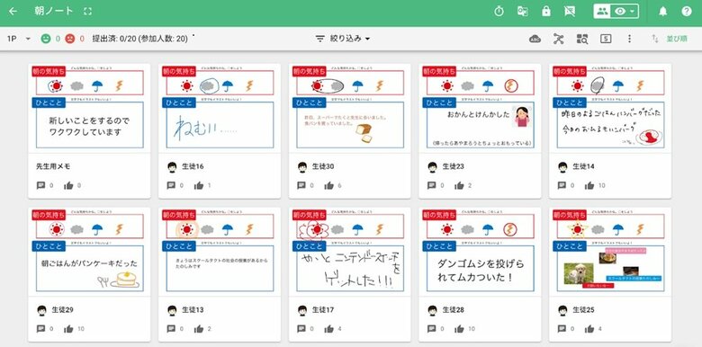Screen dimensions: 702x347
Task: Toggle the screen-share off icon
Action: pyautogui.click(x=570, y=12)
